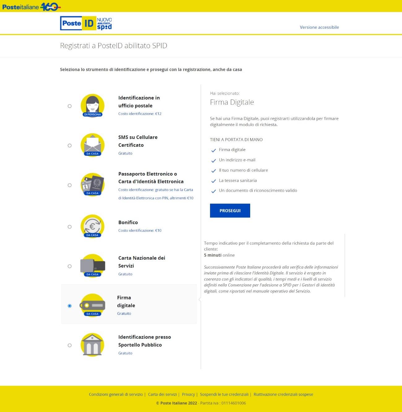Click the 'Firma Digitale' selected heading
This screenshot has height=412, width=402.
coord(232,102)
